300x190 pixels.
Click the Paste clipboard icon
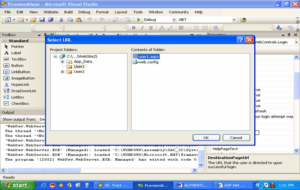click(x=78, y=20)
